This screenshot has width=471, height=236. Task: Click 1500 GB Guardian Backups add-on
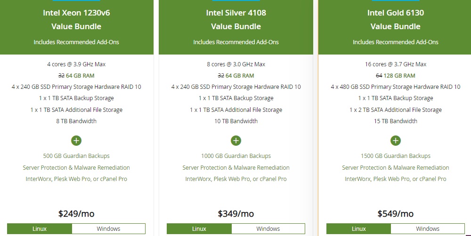396,156
